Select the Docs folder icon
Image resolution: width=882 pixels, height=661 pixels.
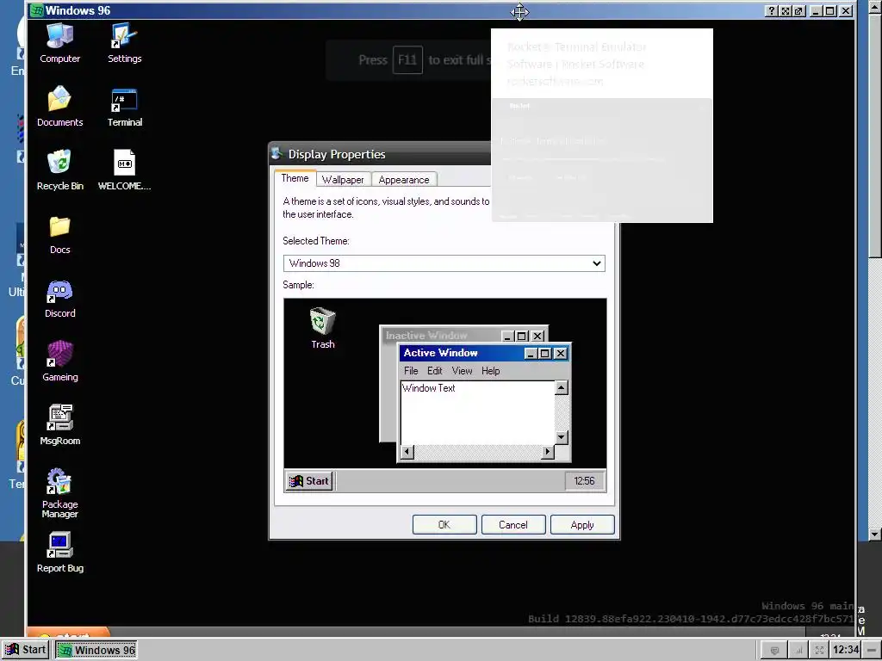[x=59, y=234]
